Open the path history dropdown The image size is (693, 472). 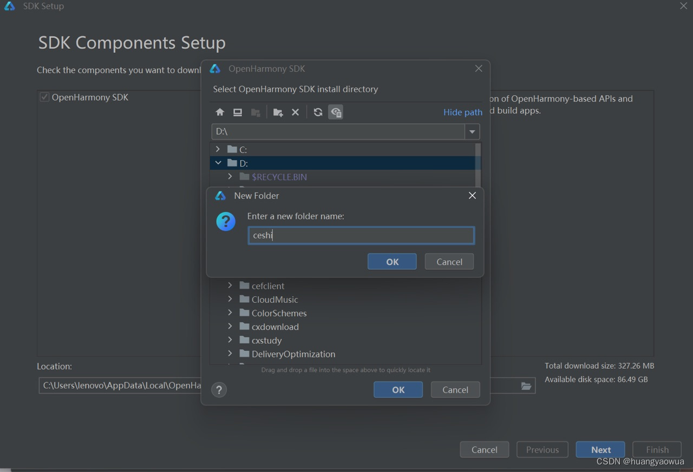tap(472, 131)
